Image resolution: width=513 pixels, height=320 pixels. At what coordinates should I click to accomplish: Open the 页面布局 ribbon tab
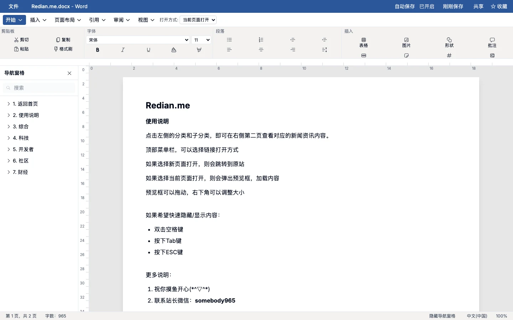coord(68,20)
